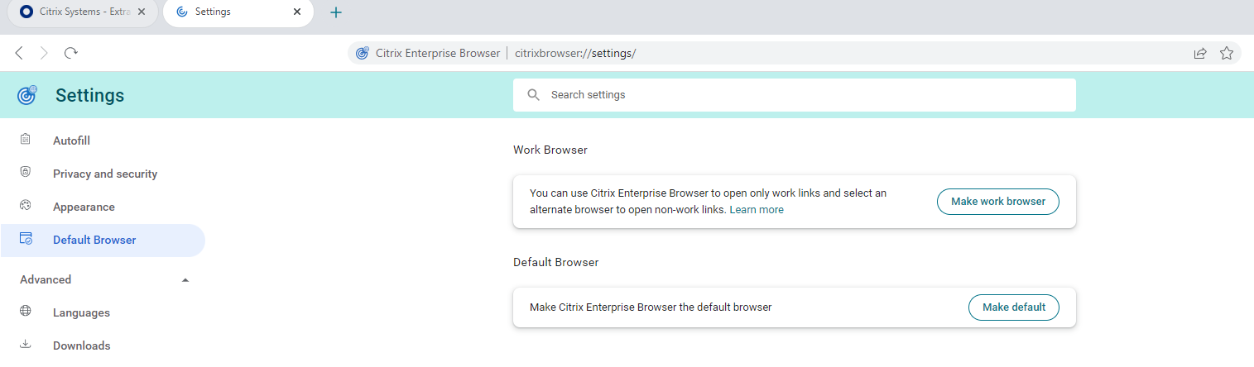Image resolution: width=1254 pixels, height=367 pixels.
Task: Click the forward navigation arrow
Action: [x=45, y=53]
